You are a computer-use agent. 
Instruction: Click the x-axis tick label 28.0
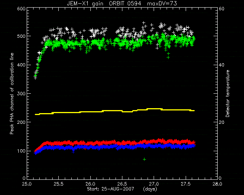point(217,184)
